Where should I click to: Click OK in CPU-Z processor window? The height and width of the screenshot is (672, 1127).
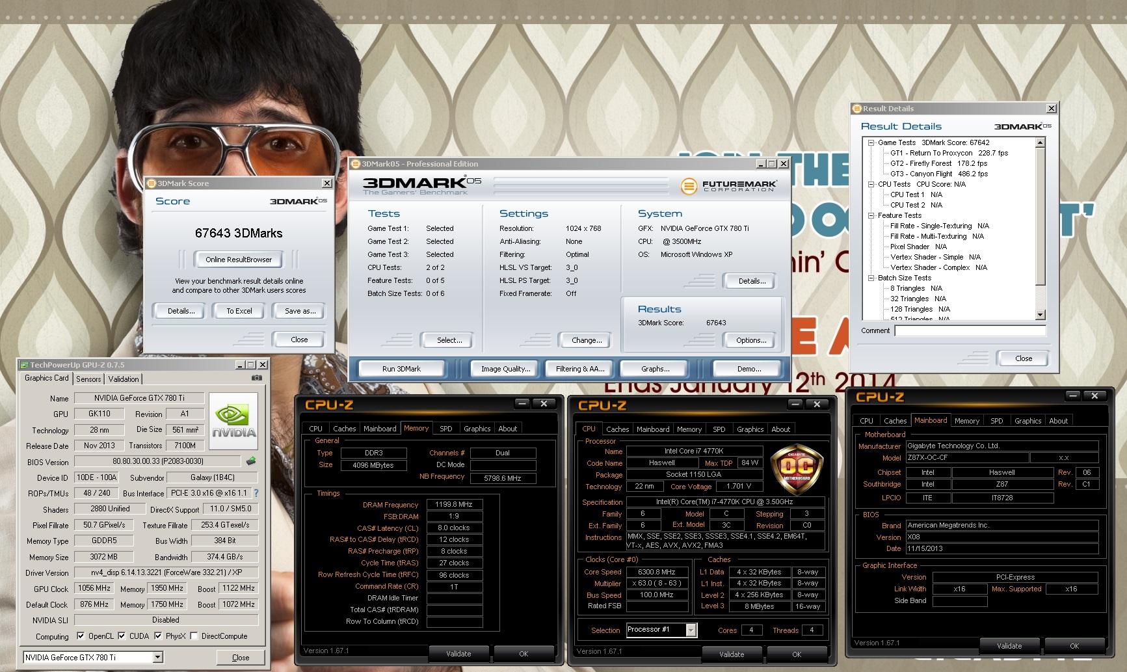[x=797, y=654]
